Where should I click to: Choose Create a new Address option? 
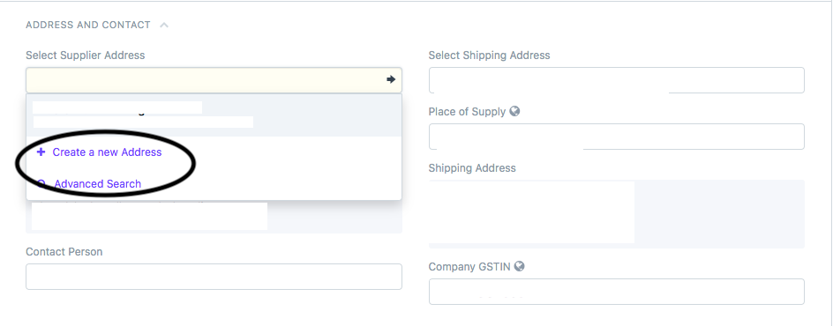(107, 152)
